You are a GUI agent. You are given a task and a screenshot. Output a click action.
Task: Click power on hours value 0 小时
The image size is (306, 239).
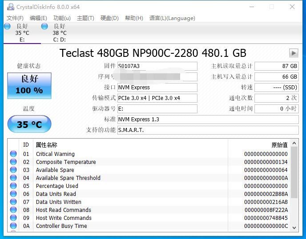[277, 108]
